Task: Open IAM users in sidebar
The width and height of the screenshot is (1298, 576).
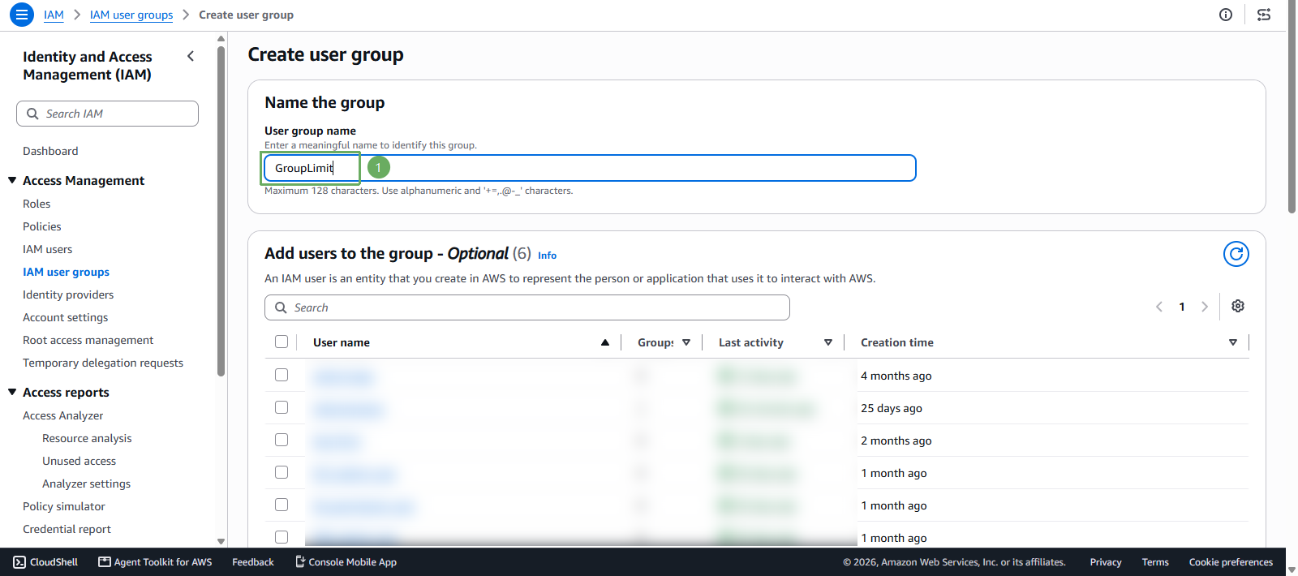Action: 48,249
